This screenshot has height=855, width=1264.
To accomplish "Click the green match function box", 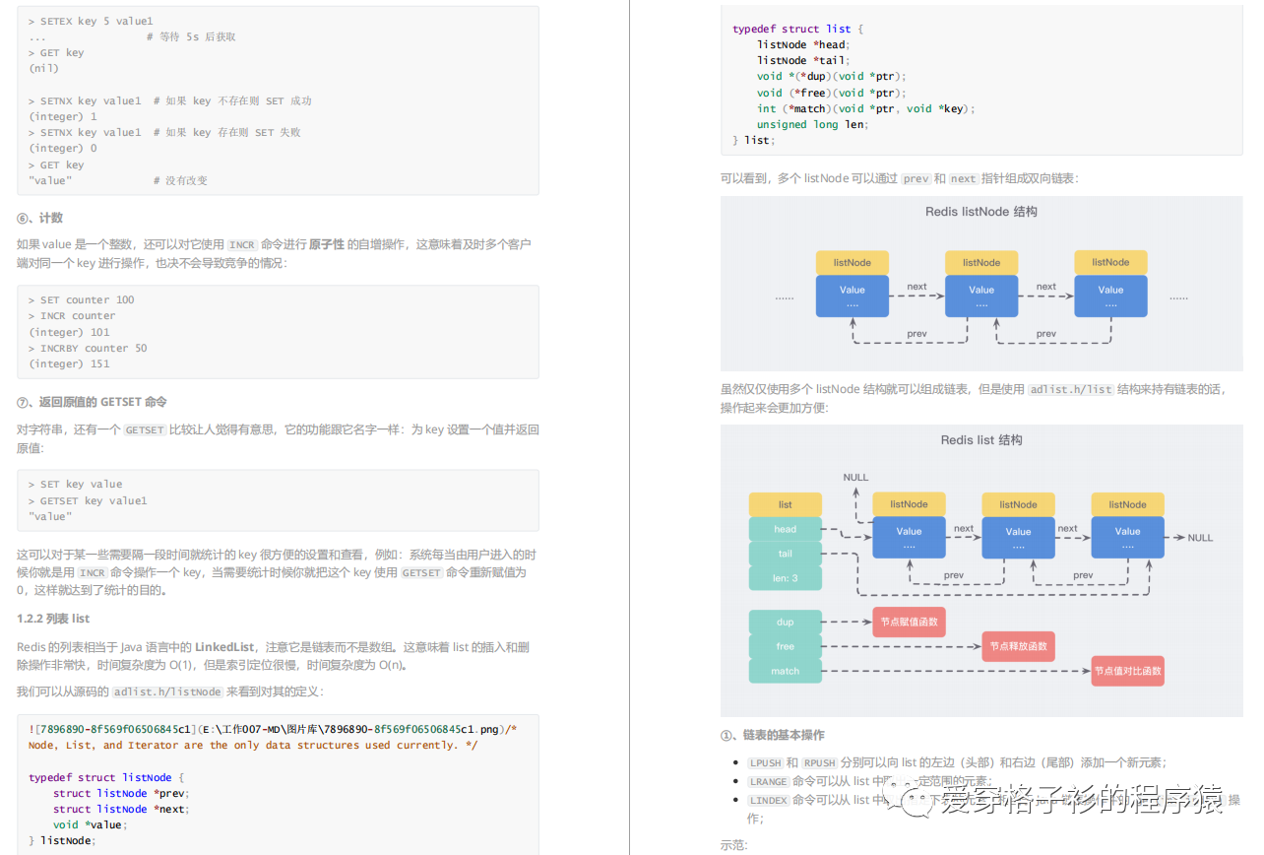I will [785, 671].
